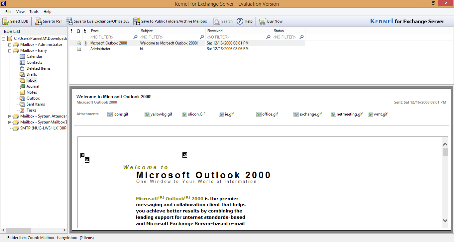Sort by the Received column header

pyautogui.click(x=239, y=31)
